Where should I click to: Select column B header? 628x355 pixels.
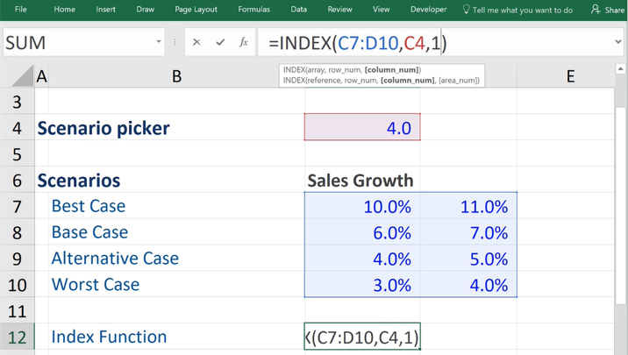click(x=176, y=76)
